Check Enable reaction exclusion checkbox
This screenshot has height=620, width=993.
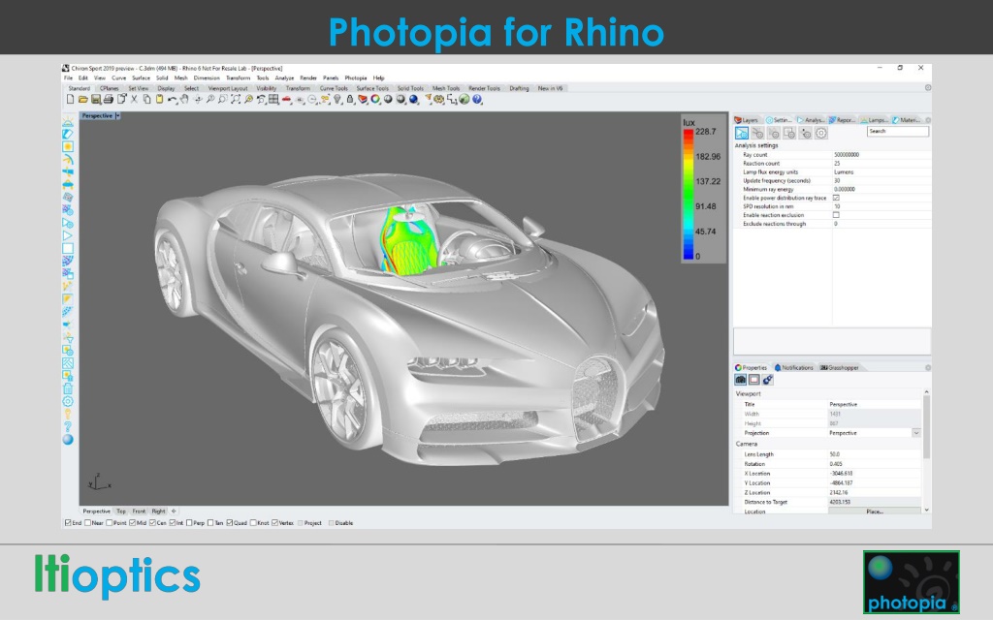[x=836, y=215]
